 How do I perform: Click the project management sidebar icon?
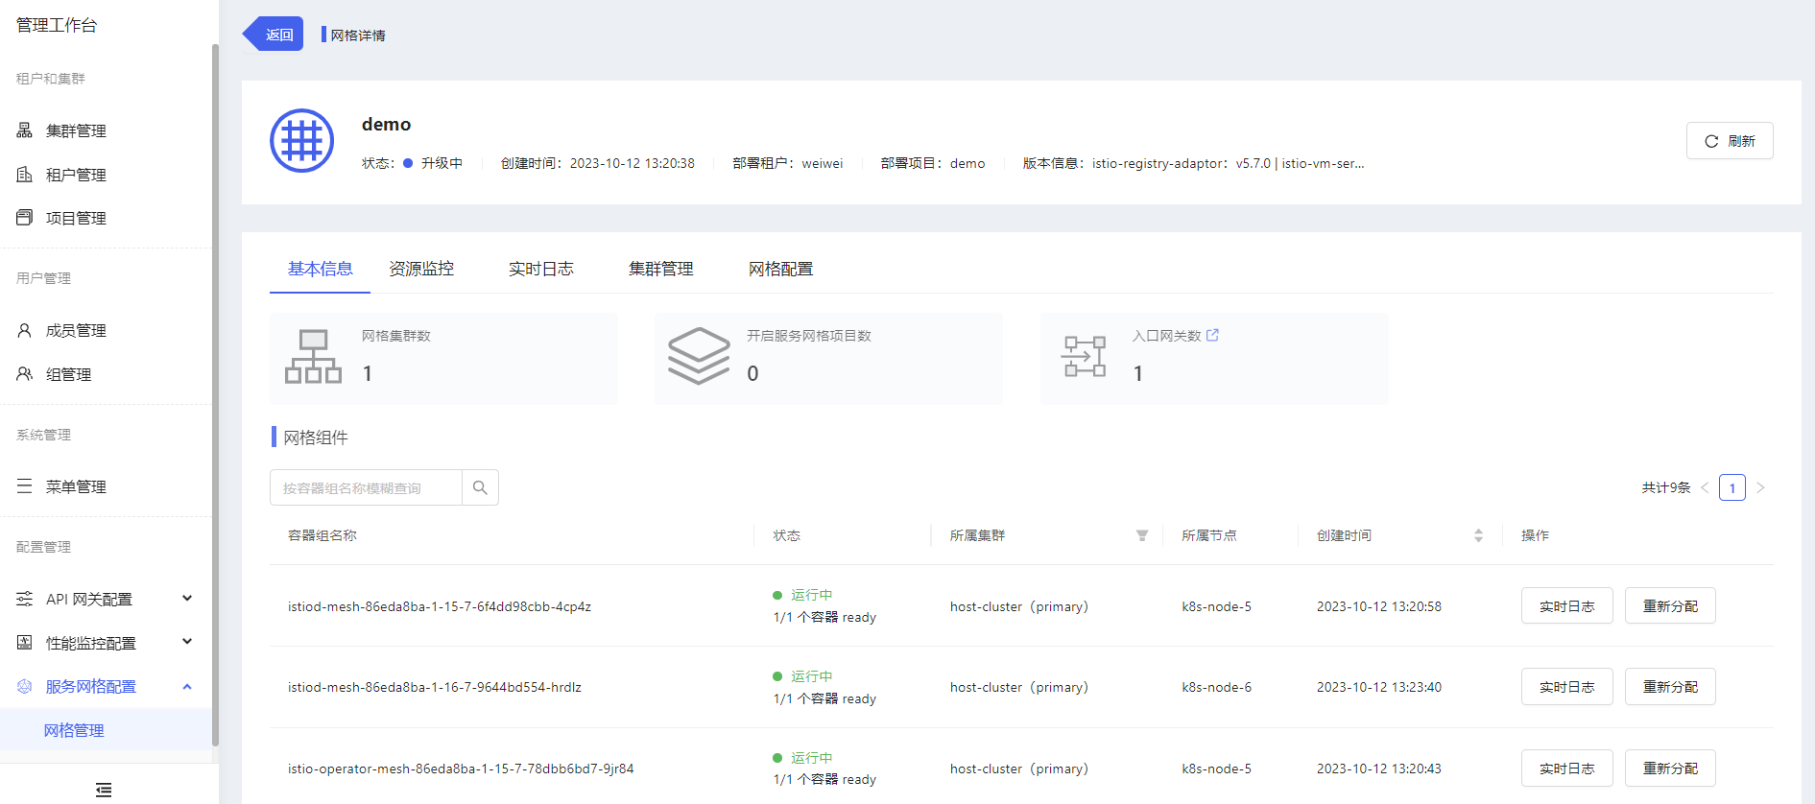click(x=25, y=218)
